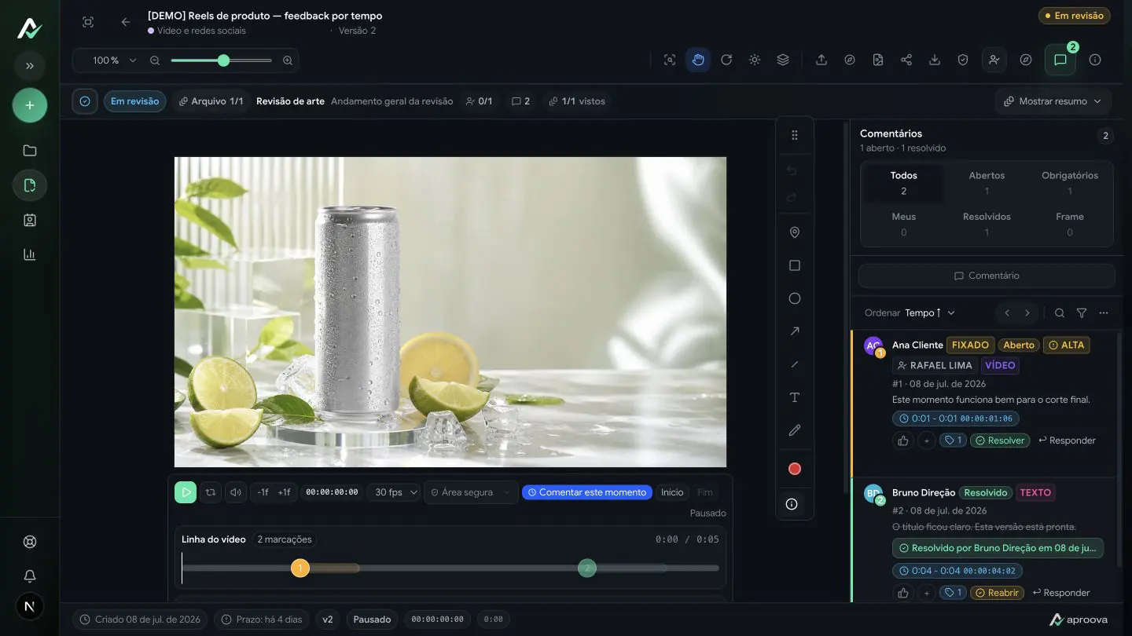1132x636 pixels.
Task: Select the pin marker annotation tool
Action: [794, 232]
